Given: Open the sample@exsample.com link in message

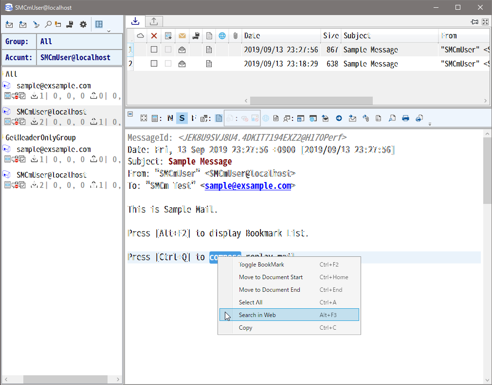Looking at the screenshot, I should click(x=248, y=185).
